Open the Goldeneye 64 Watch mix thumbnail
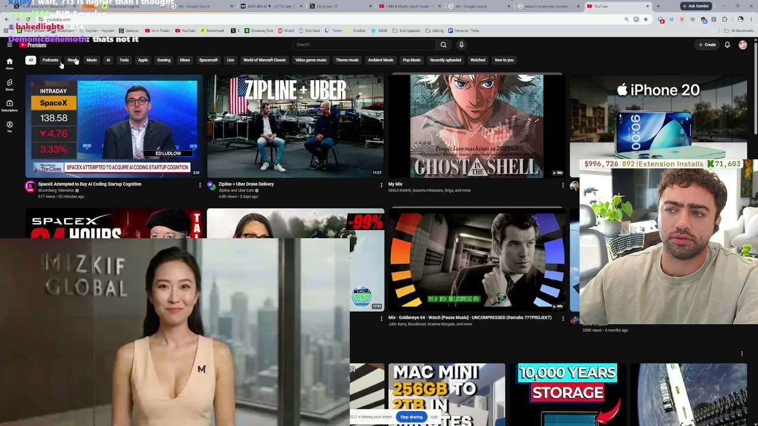Image resolution: width=758 pixels, height=426 pixels. [477, 260]
